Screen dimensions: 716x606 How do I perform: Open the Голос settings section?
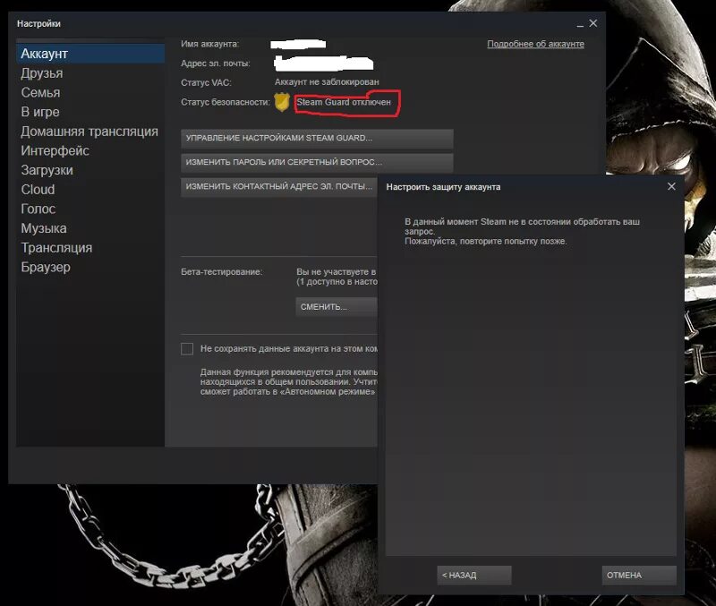38,209
